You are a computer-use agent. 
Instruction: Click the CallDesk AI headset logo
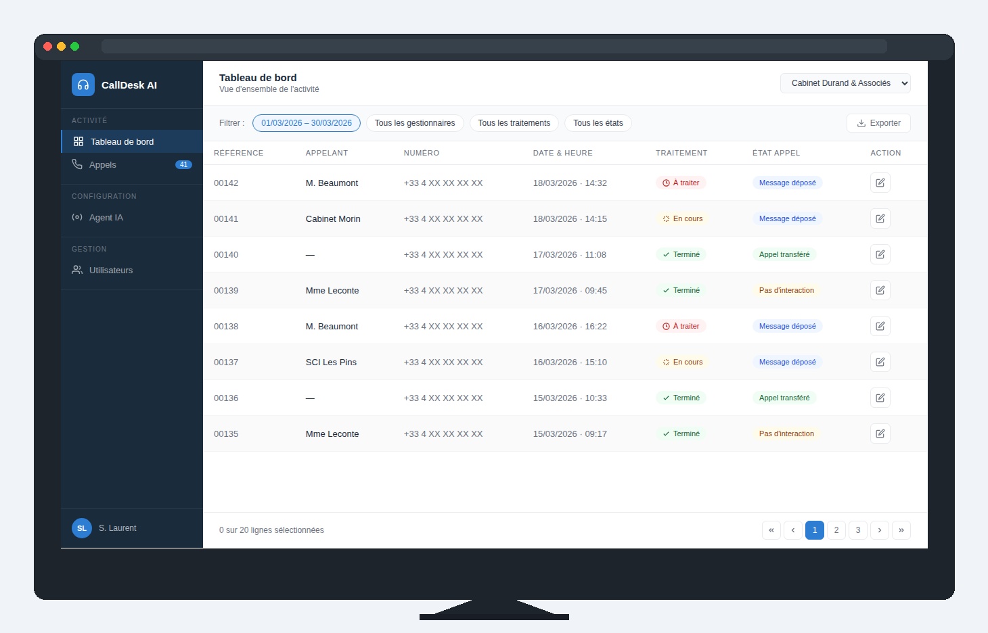coord(83,85)
